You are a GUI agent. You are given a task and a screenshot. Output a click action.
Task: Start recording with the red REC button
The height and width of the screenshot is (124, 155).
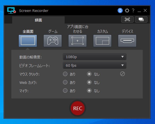(x=78, y=108)
